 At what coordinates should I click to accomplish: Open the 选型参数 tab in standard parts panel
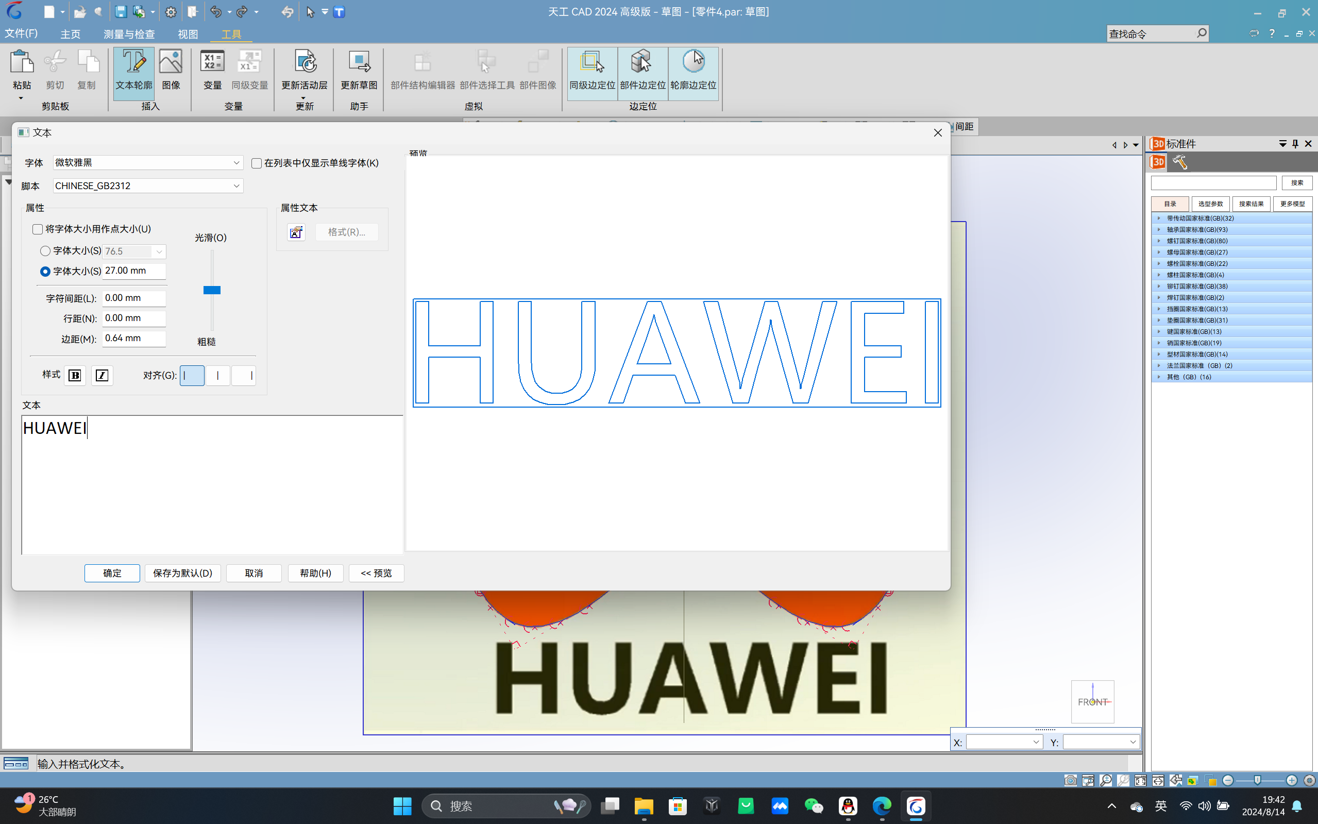tap(1211, 204)
